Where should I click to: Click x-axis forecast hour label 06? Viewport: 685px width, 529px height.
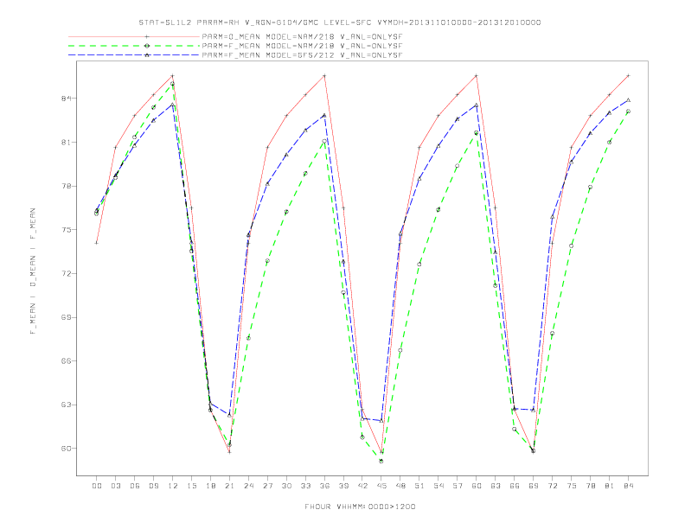tap(135, 486)
